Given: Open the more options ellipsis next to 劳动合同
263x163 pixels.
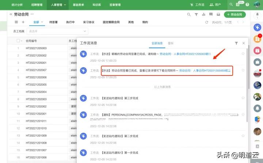Looking at the screenshot, I should pos(32,14).
